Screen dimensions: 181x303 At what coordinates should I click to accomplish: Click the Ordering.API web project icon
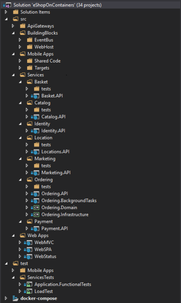click(x=35, y=194)
